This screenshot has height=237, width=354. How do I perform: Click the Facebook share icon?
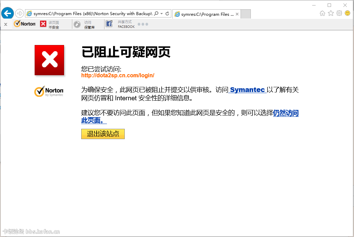(x=109, y=24)
